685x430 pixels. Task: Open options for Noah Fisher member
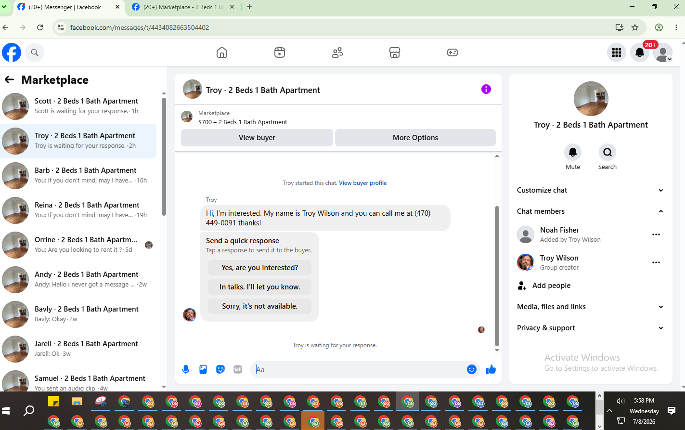656,235
